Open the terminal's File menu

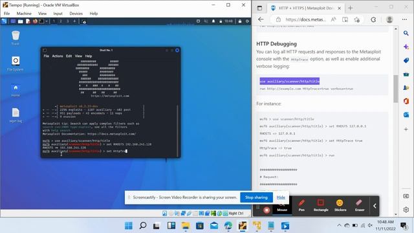tap(46, 56)
